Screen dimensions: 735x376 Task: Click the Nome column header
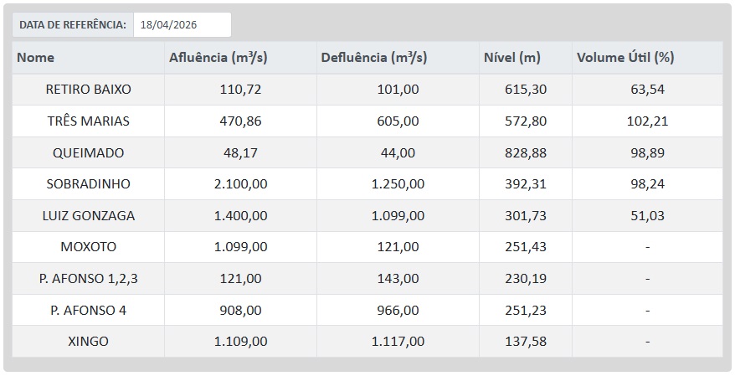(x=35, y=58)
